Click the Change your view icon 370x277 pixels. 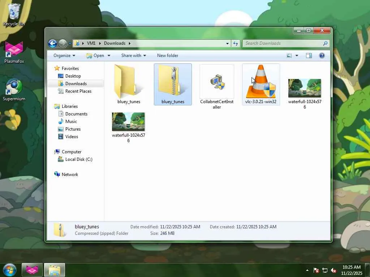click(289, 56)
